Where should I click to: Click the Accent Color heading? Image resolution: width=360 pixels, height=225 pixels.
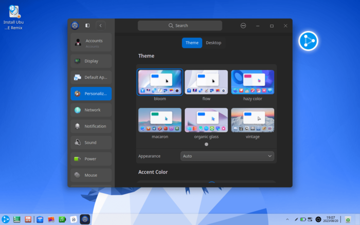[153, 172]
